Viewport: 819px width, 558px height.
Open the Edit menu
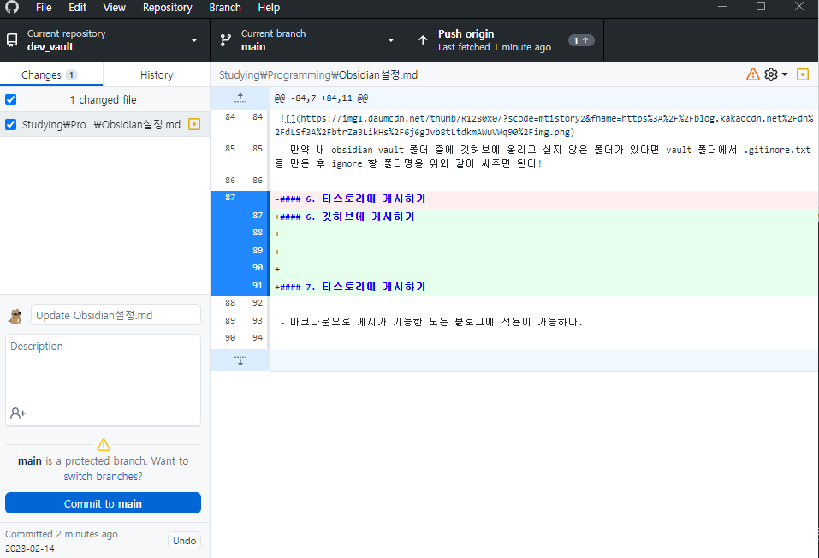click(x=77, y=8)
